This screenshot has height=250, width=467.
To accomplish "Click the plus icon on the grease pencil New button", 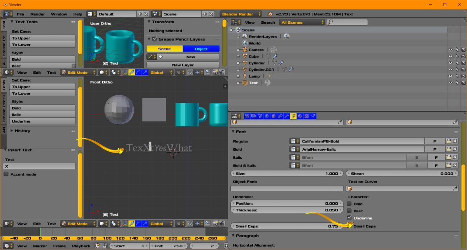I will tap(160, 57).
